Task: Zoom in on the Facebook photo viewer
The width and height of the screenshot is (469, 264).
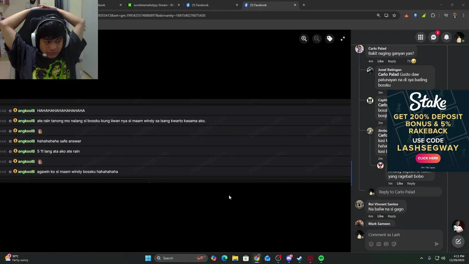Action: coord(304,38)
